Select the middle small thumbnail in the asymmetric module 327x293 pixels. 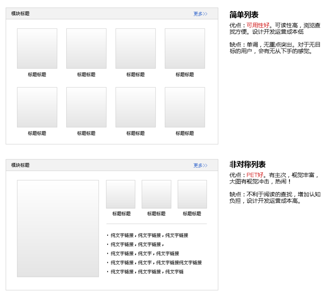(x=157, y=194)
